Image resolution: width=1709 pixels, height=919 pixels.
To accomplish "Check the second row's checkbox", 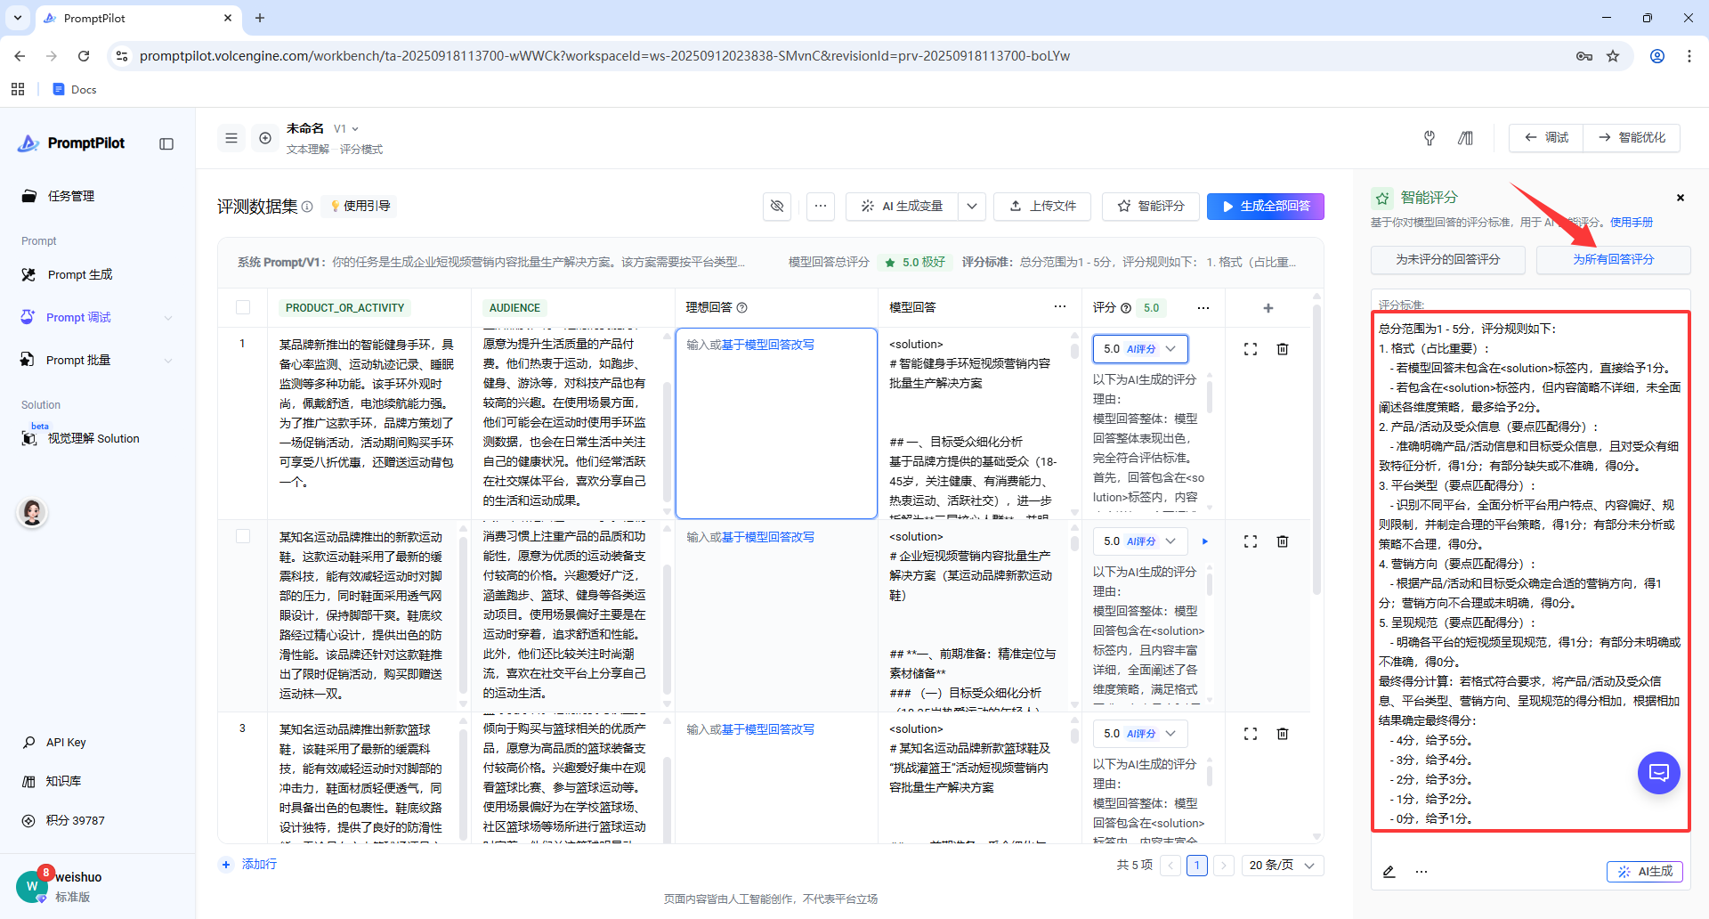I will 243,536.
